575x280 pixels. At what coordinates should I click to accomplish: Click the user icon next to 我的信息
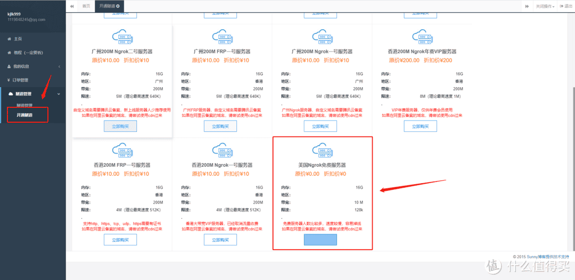pyautogui.click(x=9, y=66)
